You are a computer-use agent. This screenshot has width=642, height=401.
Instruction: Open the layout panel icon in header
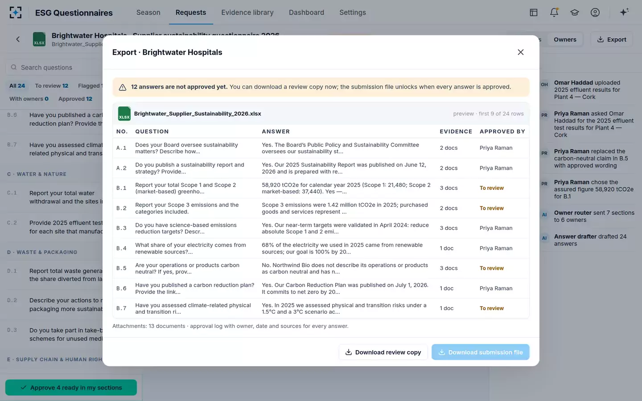coord(534,12)
